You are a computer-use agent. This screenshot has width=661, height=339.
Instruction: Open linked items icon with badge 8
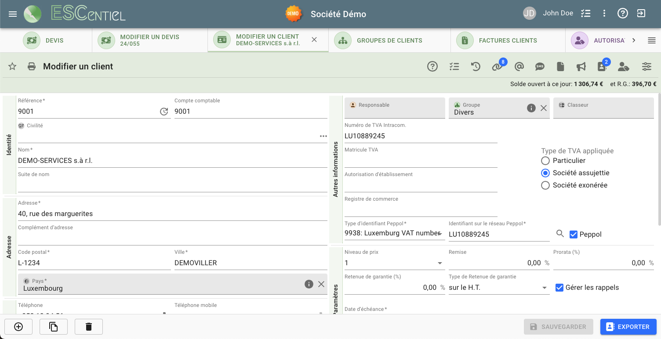[x=497, y=67]
